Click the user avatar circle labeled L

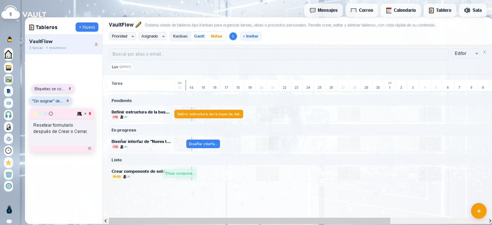pos(233,36)
